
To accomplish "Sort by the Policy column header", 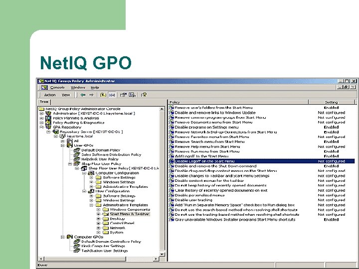I will tap(238, 102).
